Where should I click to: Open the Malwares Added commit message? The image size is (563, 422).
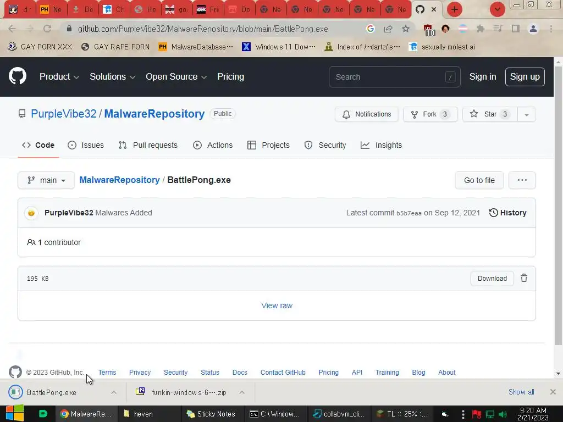[x=124, y=213]
